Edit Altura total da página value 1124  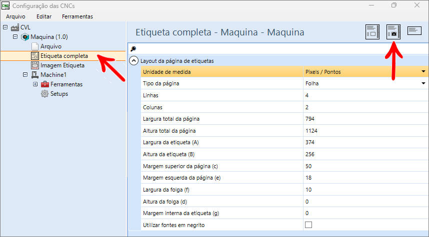pos(365,131)
